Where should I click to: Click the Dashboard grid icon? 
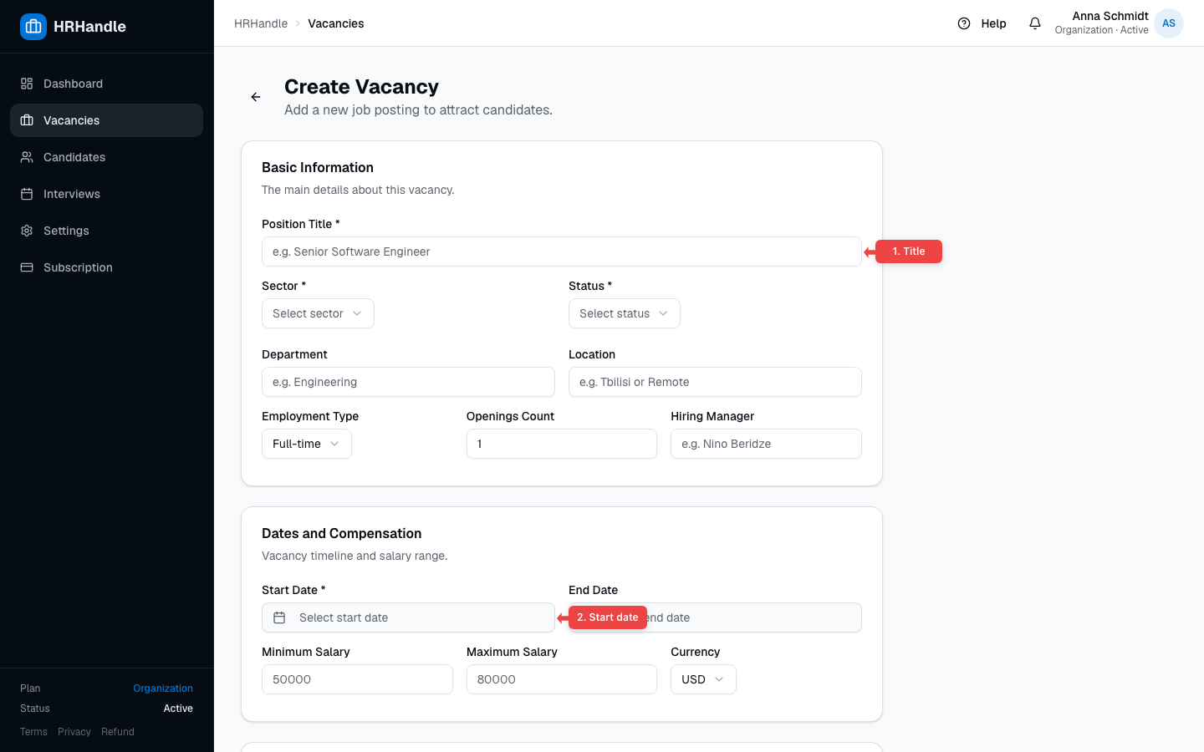point(27,84)
